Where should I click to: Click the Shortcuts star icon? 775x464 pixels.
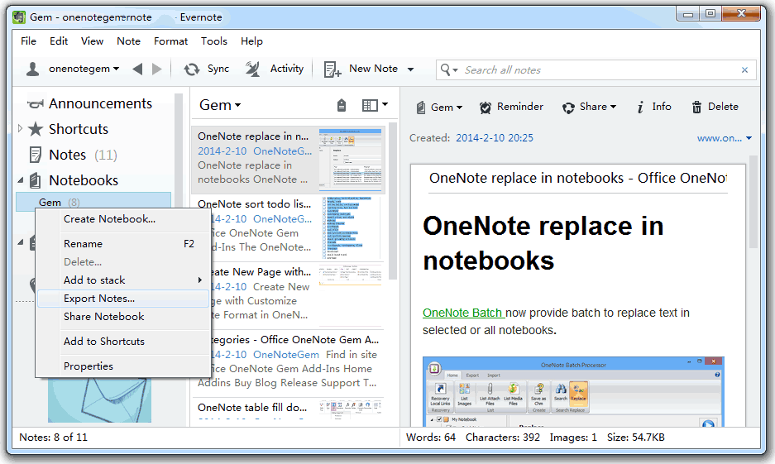pyautogui.click(x=35, y=130)
